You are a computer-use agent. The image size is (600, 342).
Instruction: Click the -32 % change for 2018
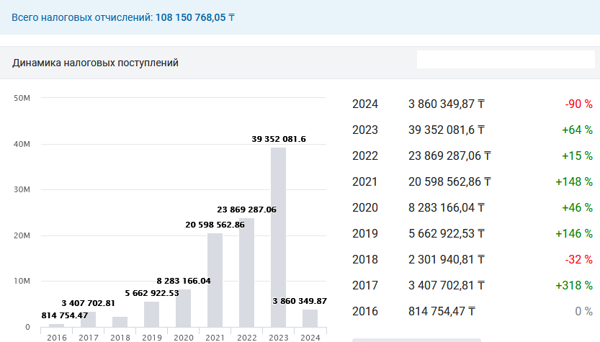578,259
